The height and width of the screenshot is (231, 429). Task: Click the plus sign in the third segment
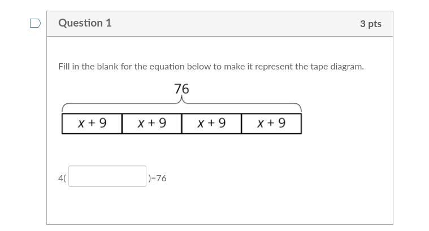[x=211, y=123]
